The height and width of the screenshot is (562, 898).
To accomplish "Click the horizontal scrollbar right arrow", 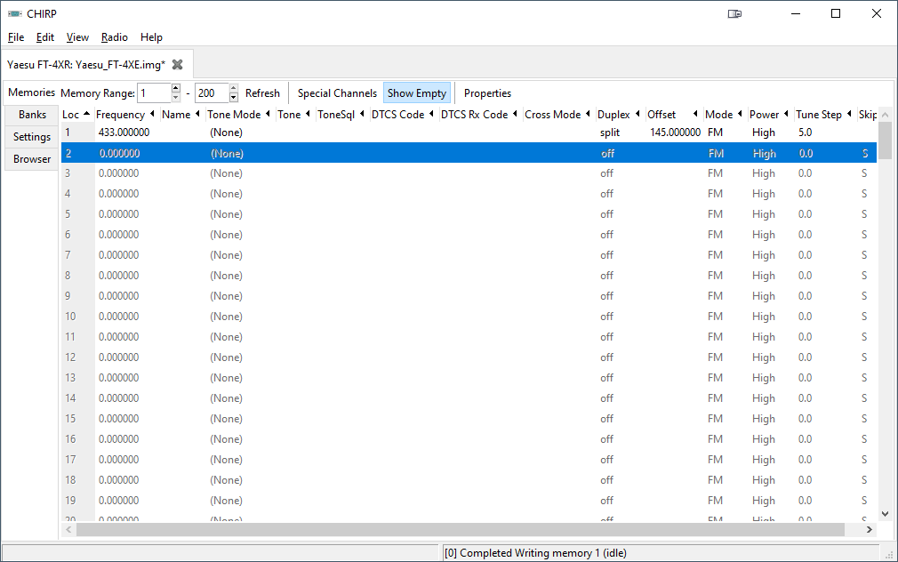I will pyautogui.click(x=869, y=529).
